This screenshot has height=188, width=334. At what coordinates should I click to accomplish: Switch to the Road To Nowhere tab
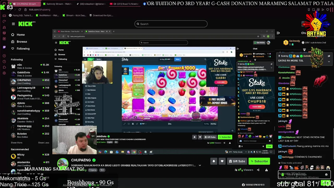tap(124, 4)
